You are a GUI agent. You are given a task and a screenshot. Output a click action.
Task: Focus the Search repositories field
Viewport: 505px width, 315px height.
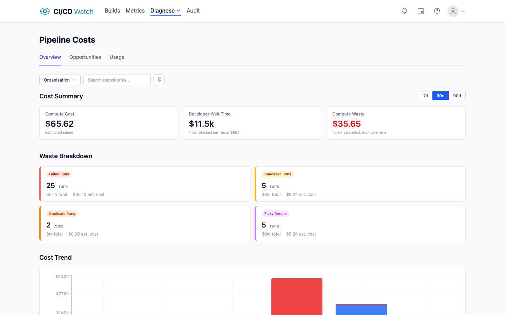(117, 80)
